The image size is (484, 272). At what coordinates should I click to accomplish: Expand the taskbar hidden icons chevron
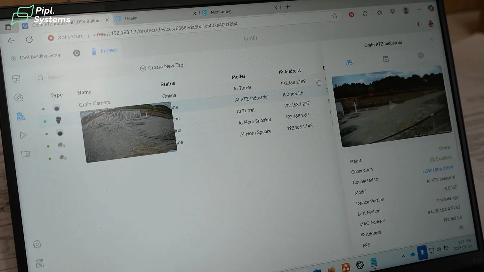(x=403, y=256)
